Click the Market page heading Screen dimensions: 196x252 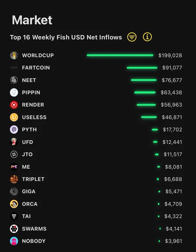point(32,20)
